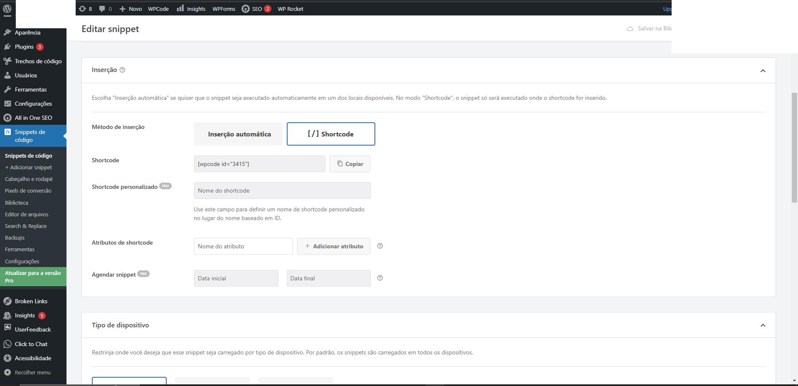Screen dimensions: 798x386
Task: Click PRO badge beside Agendar snippet
Action: tap(143, 274)
